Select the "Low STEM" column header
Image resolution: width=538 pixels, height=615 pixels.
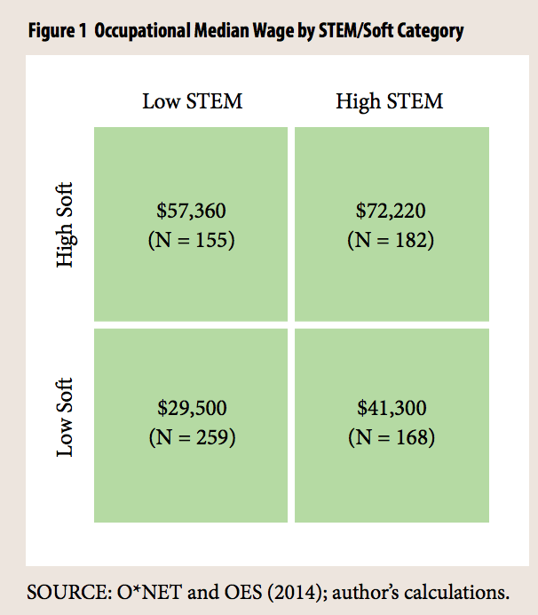pos(192,101)
